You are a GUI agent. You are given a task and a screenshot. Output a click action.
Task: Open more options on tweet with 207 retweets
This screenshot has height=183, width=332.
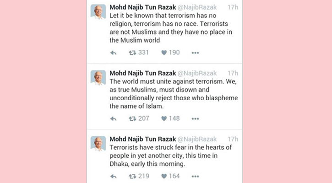tap(195, 118)
